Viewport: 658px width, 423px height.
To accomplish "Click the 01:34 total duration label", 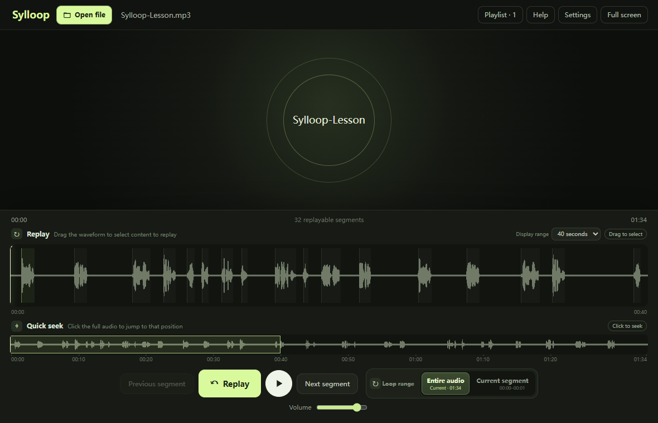I will click(638, 220).
